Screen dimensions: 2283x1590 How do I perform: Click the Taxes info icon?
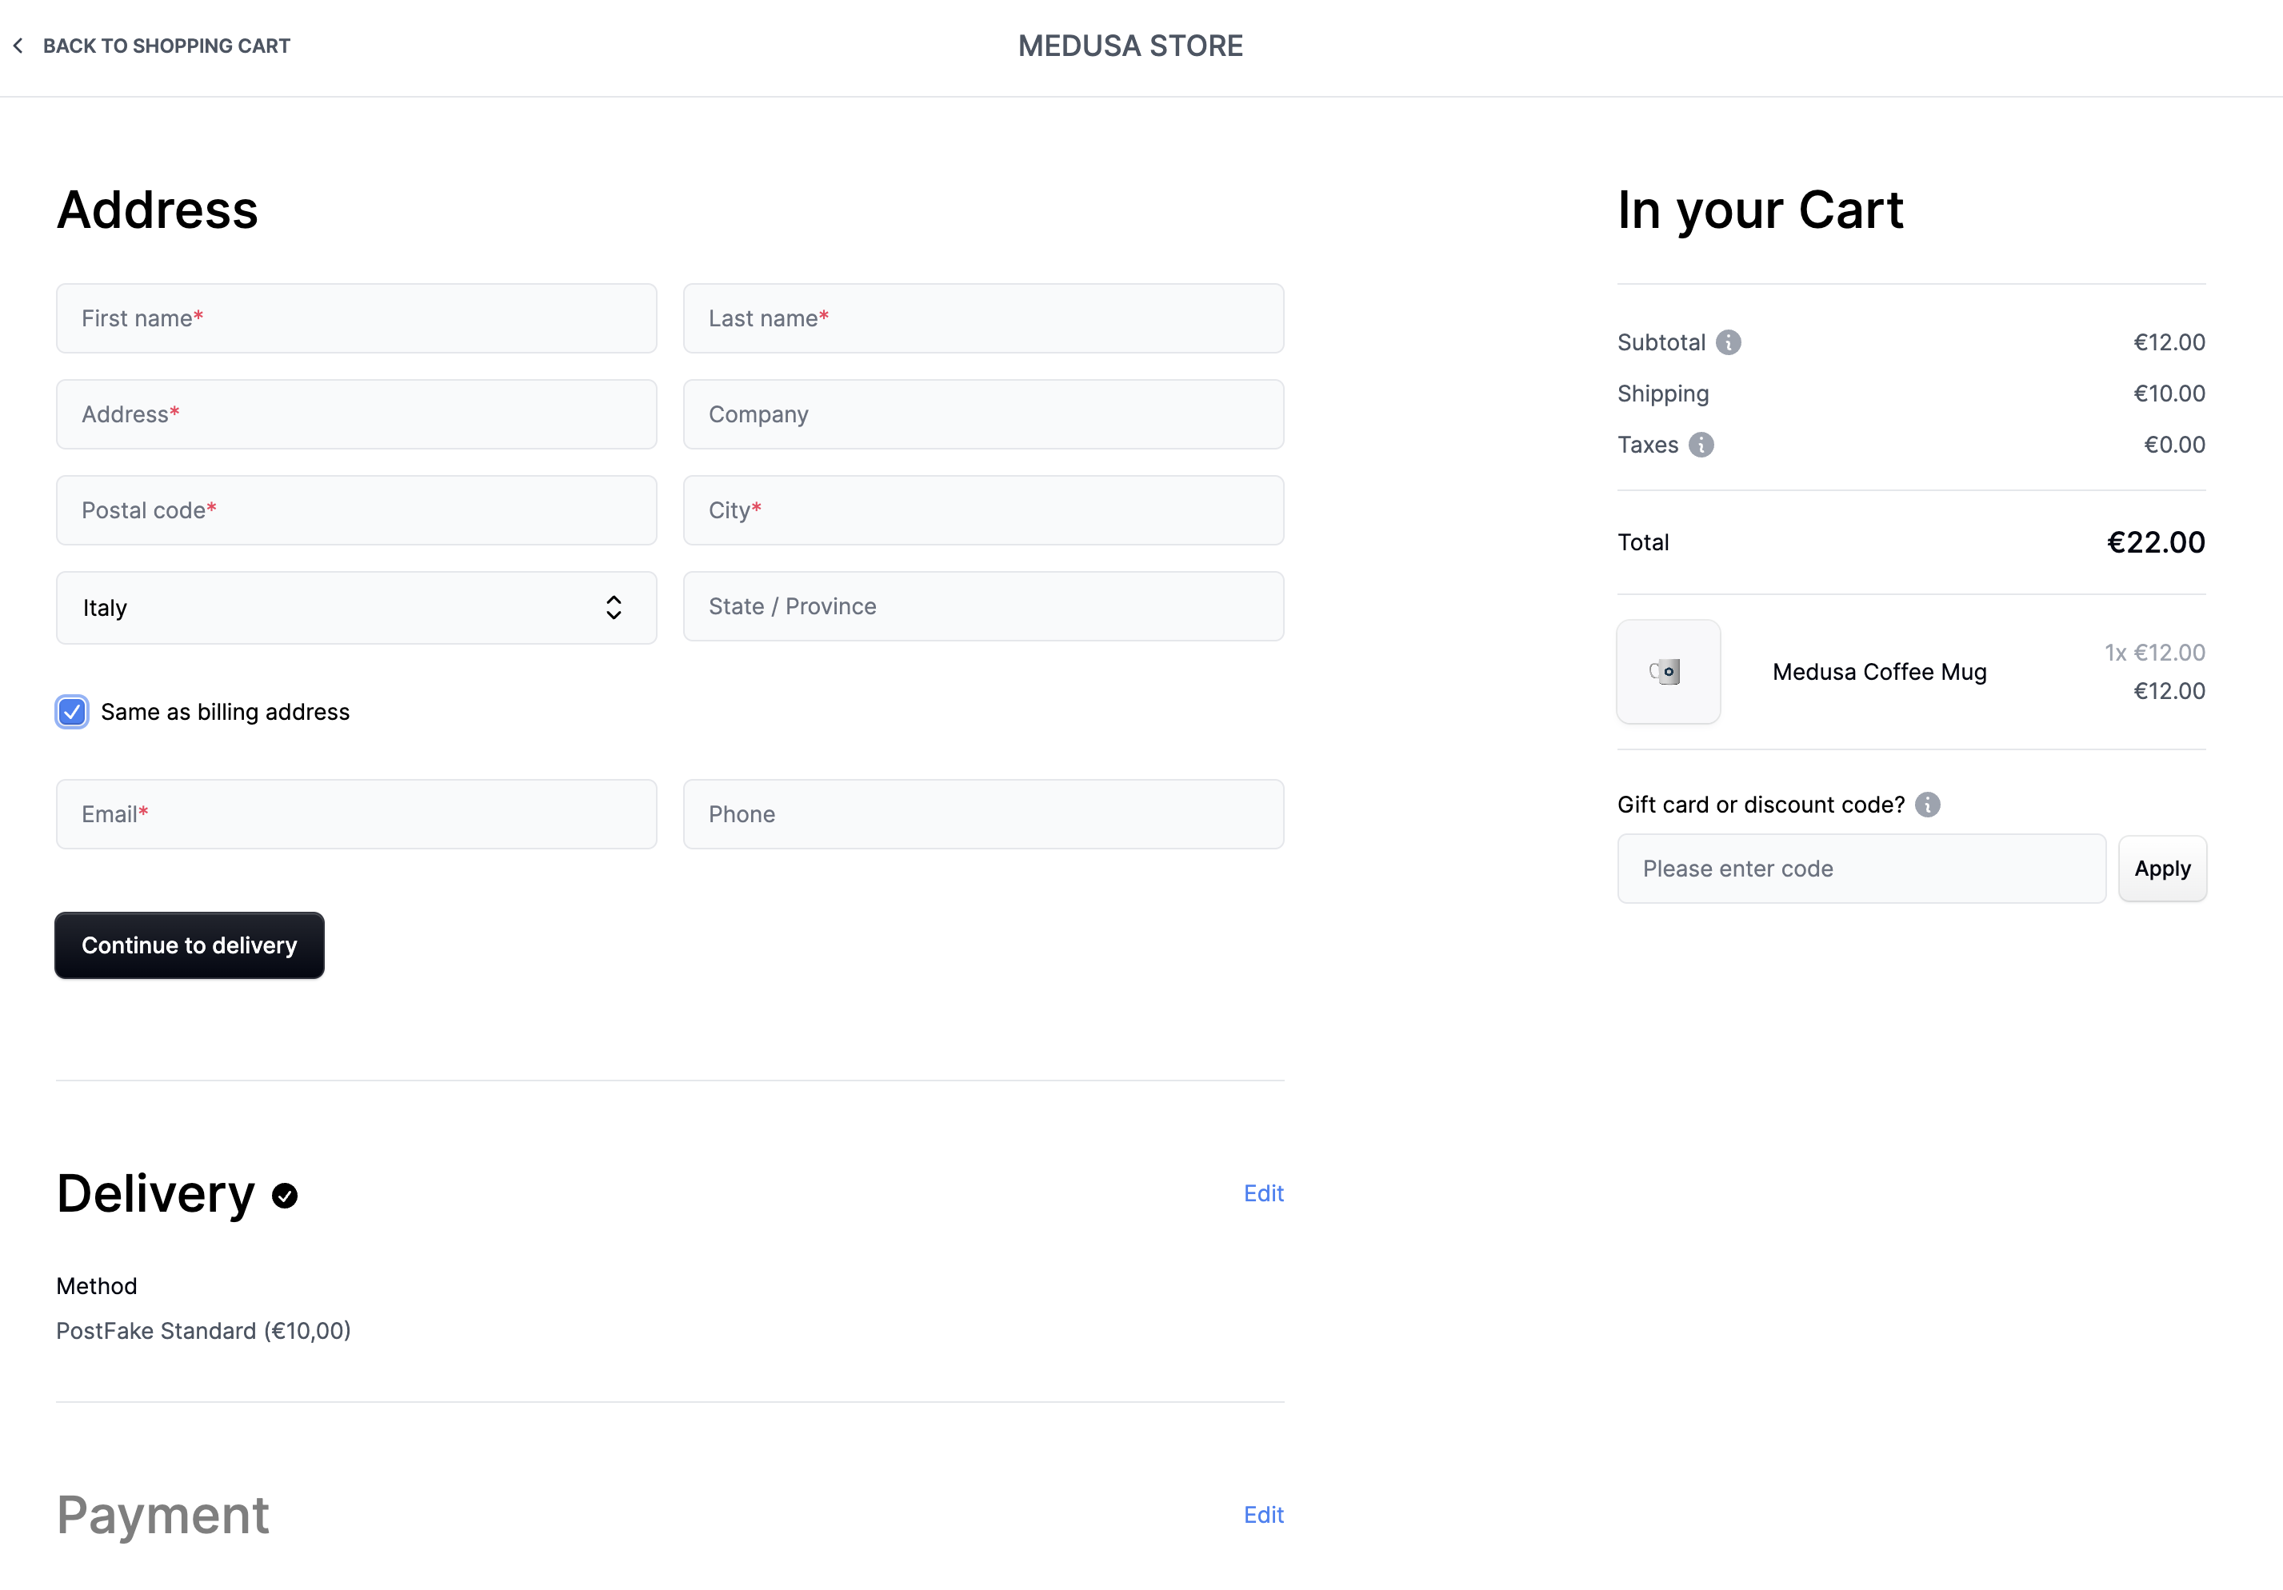(1701, 445)
